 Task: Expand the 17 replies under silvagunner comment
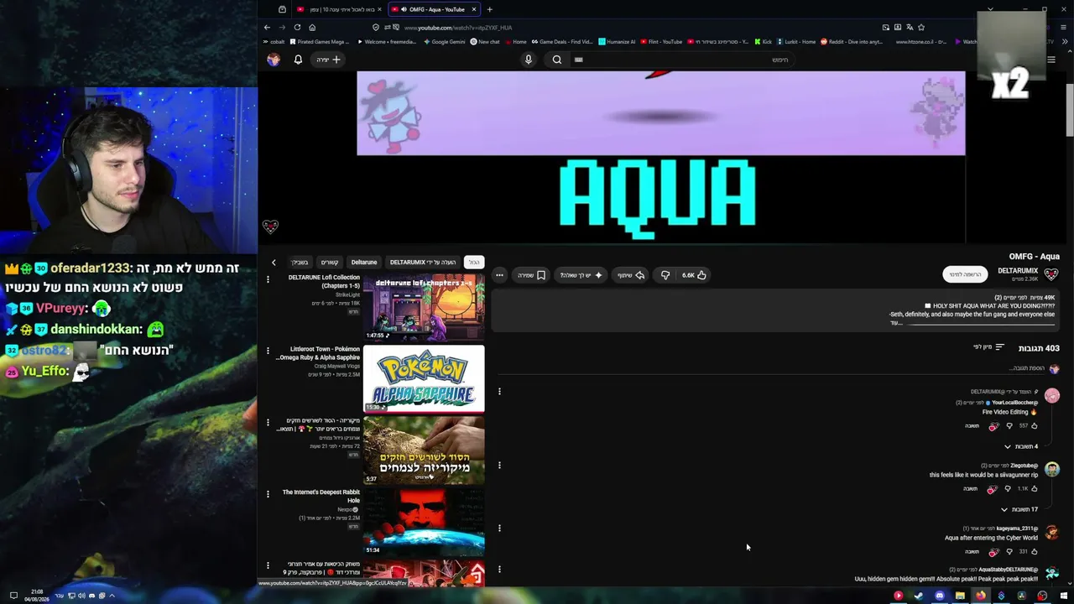tap(1019, 509)
